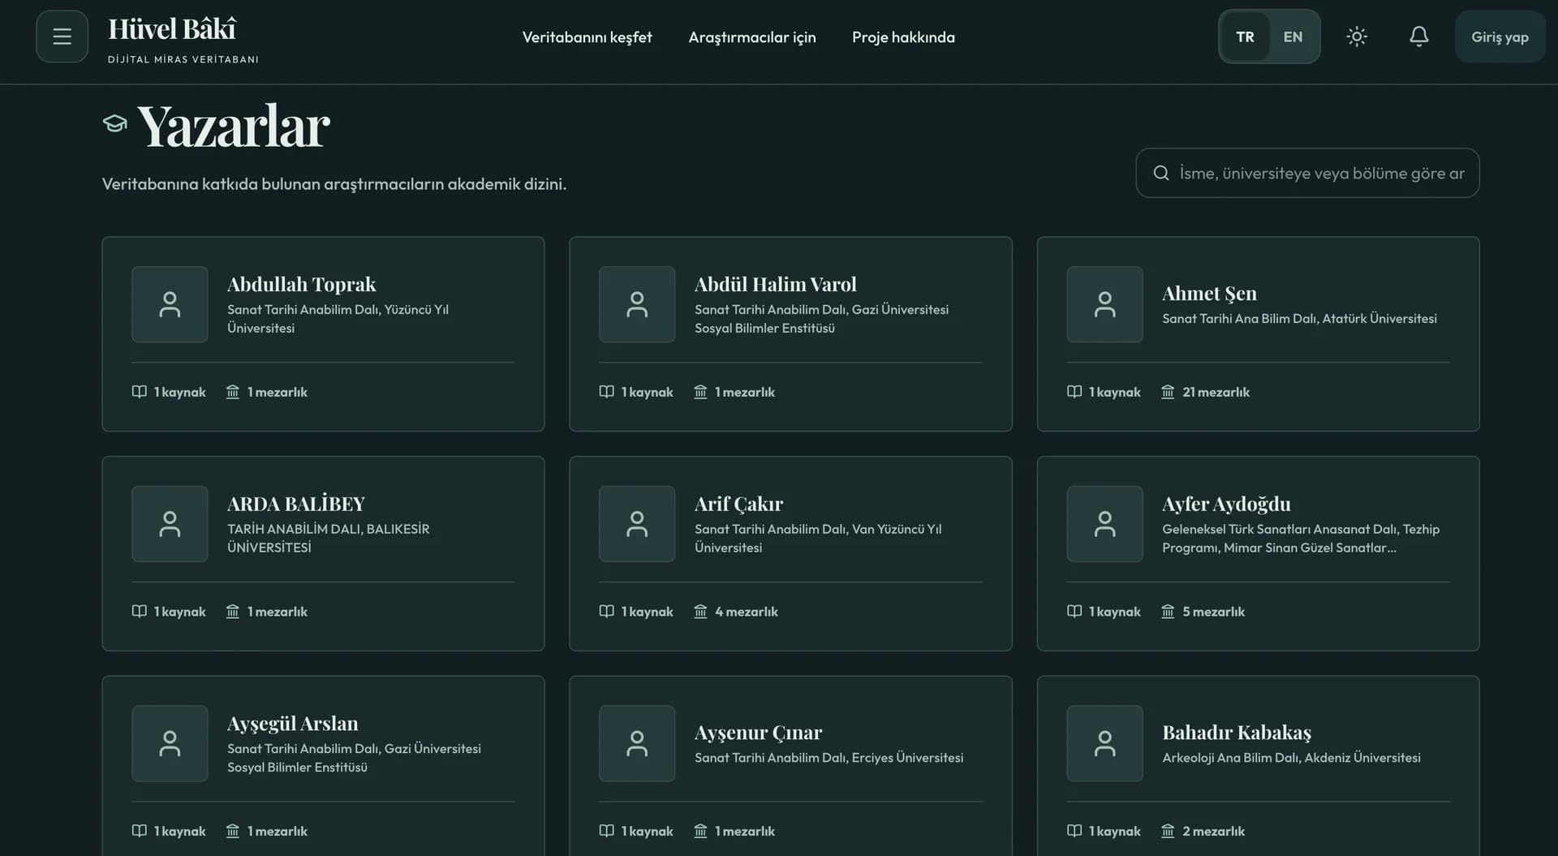Image resolution: width=1558 pixels, height=856 pixels.
Task: Click book icon in Ahmet Şen's card
Action: pos(1074,392)
